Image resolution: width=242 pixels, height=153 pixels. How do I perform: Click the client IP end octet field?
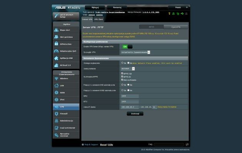coord(154,107)
